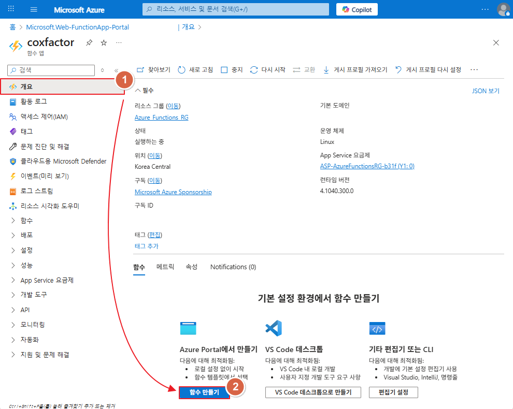513x409 pixels.
Task: Collapse the 필수 essentials section
Action: point(144,91)
